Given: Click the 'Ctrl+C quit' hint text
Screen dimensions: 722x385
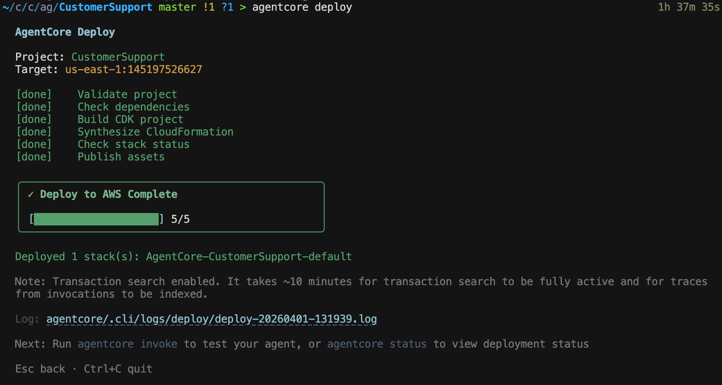Looking at the screenshot, I should [118, 369].
